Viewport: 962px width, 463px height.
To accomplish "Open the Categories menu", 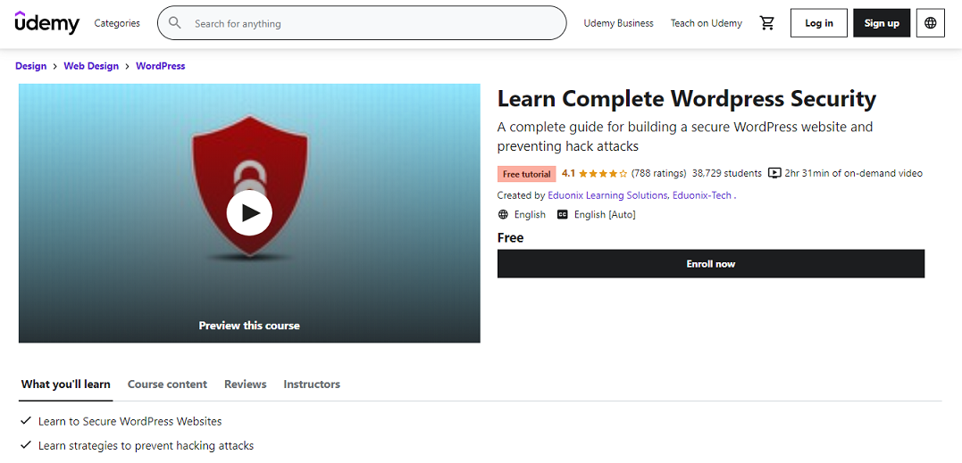I will (117, 23).
